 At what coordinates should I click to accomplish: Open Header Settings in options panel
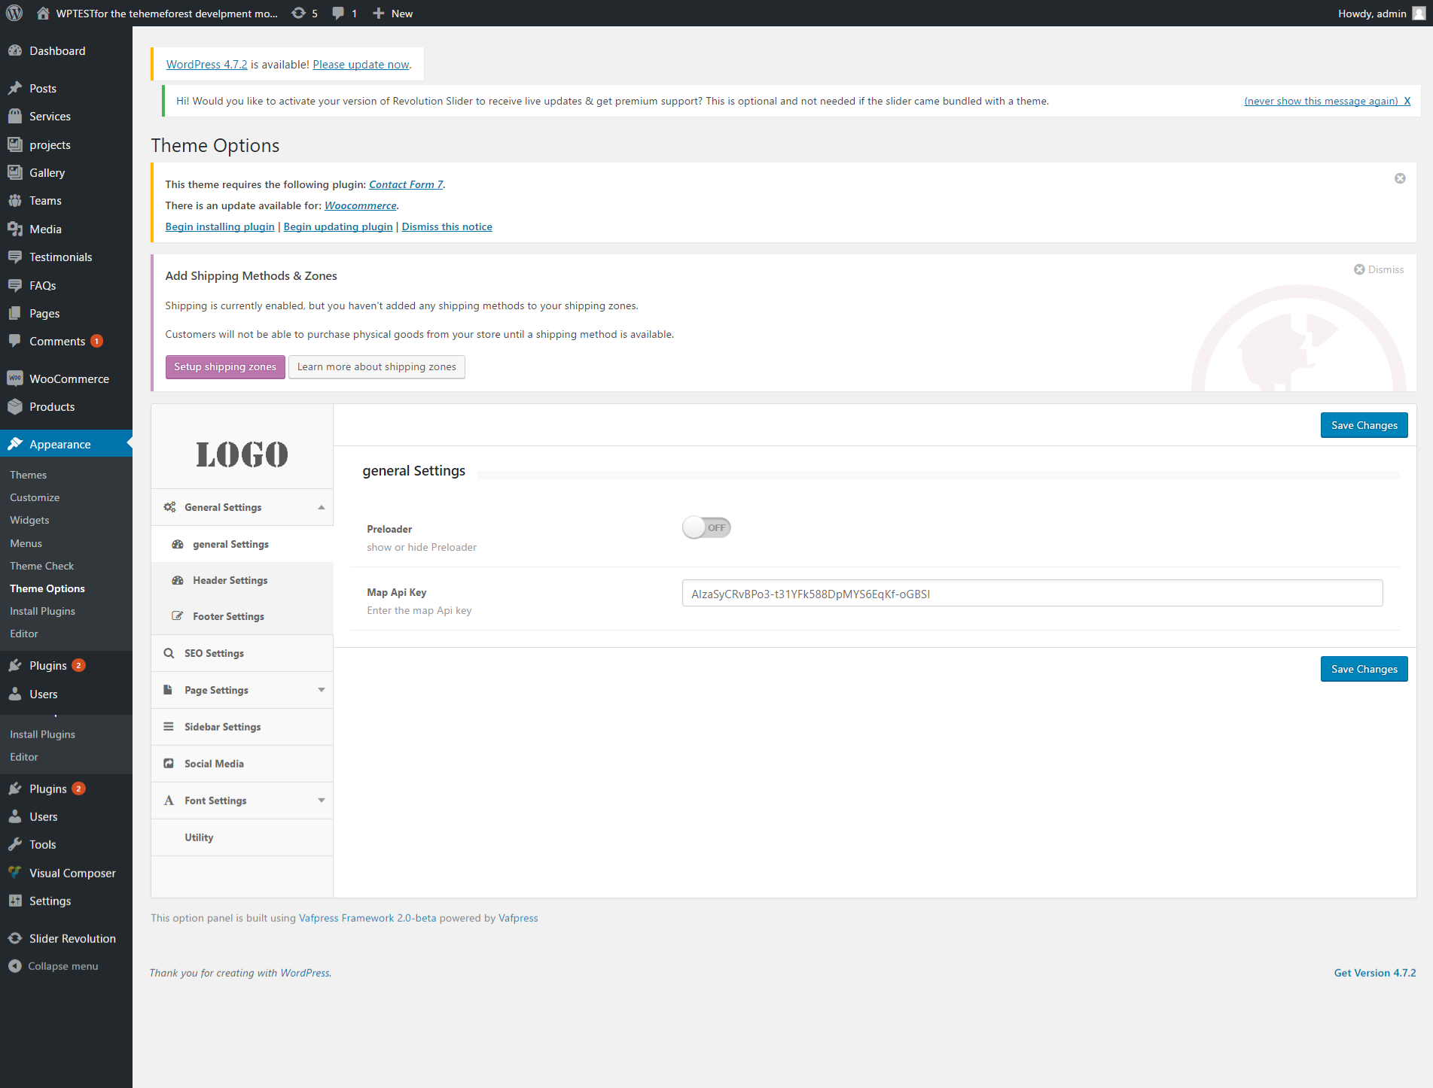tap(230, 580)
